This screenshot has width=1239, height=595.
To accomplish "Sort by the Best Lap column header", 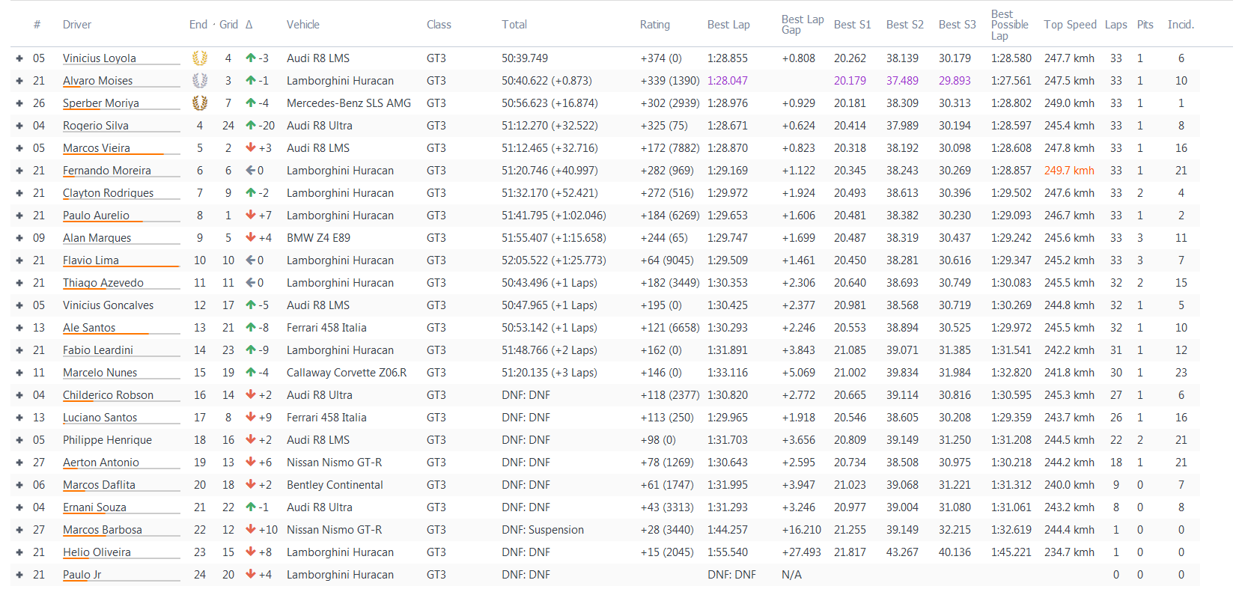I will (x=728, y=25).
